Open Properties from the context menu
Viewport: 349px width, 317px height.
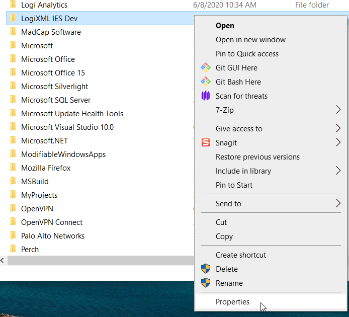[271, 301]
